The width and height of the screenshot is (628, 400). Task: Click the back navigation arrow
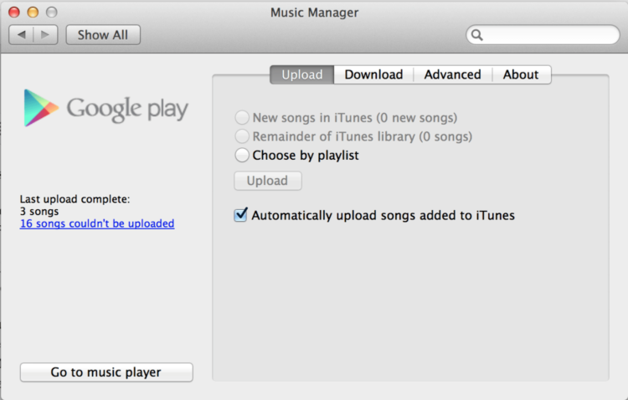[x=21, y=34]
